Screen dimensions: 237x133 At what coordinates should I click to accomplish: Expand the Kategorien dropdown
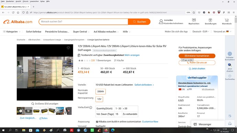point(12,32)
